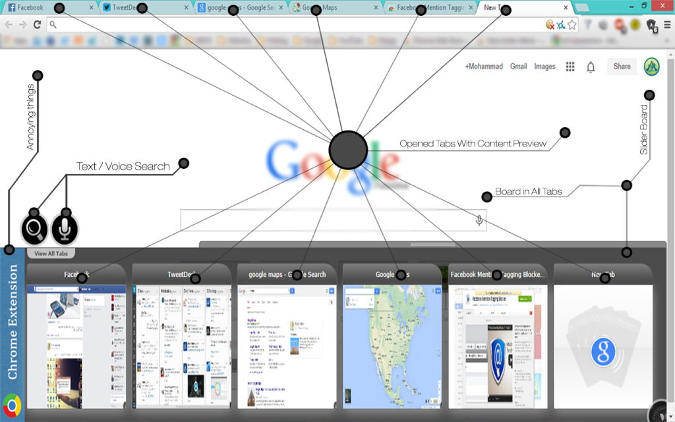Go forward with the browser forward arrow
The width and height of the screenshot is (675, 422).
23,24
